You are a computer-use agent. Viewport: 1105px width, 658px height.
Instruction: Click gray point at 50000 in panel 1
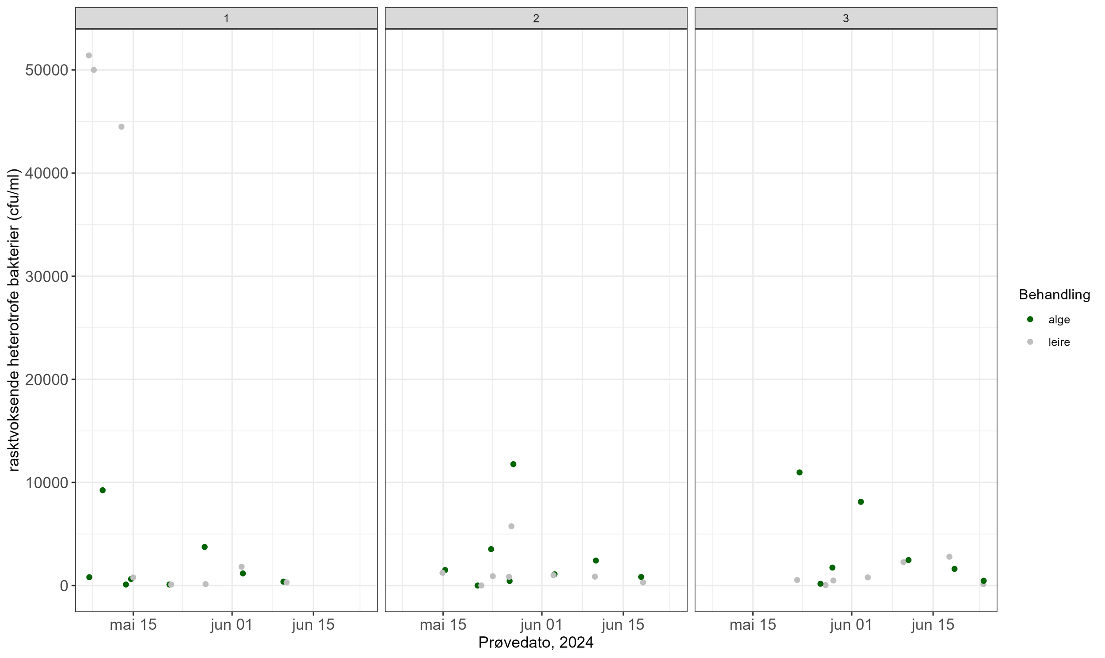[x=94, y=70]
